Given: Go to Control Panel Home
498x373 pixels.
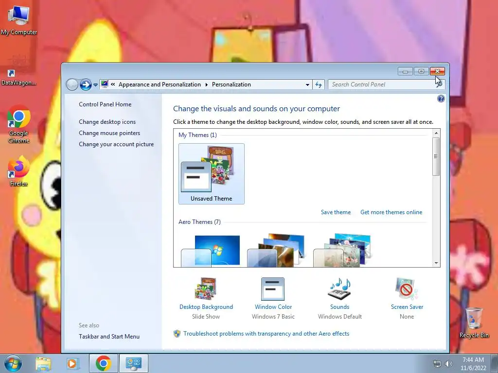Looking at the screenshot, I should 105,104.
